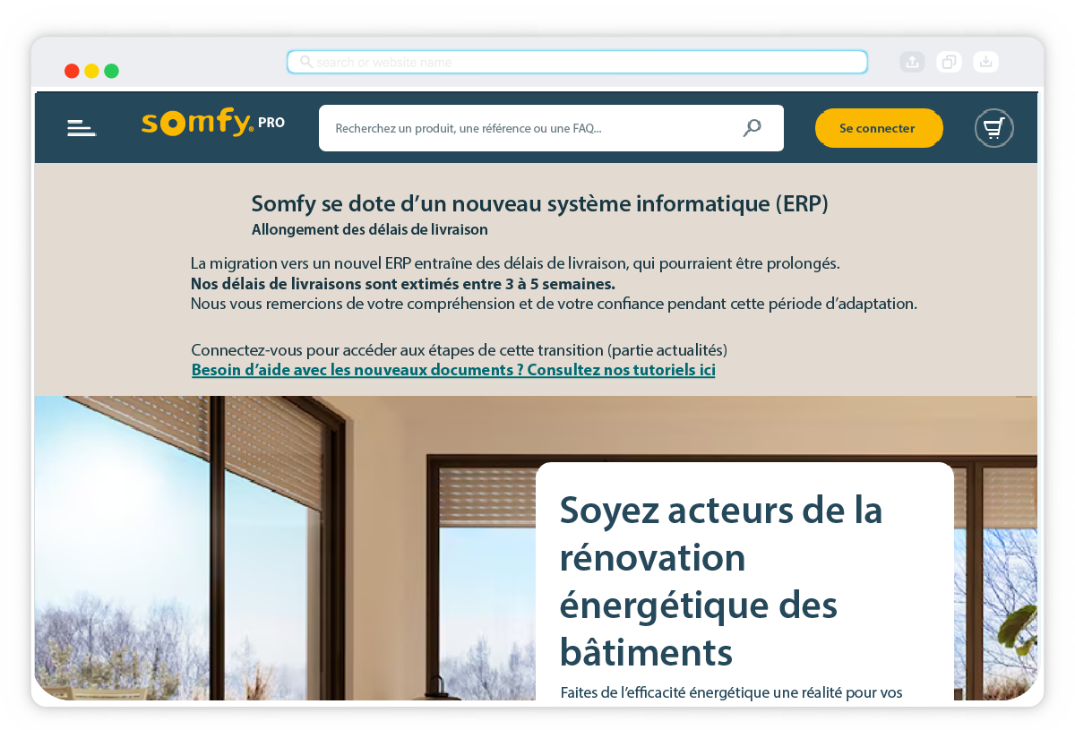1075x730 pixels.
Task: Select the ERP announcement heading
Action: coord(539,203)
